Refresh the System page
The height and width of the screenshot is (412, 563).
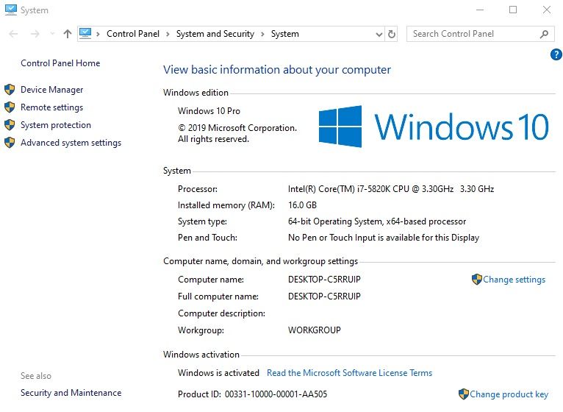click(x=392, y=34)
